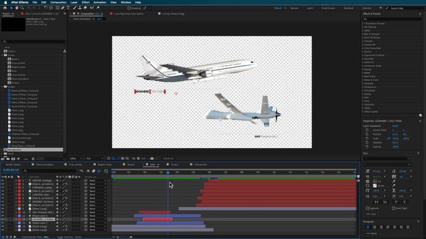
Task: Toggle the Position stopwatch
Action: pyautogui.click(x=367, y=134)
